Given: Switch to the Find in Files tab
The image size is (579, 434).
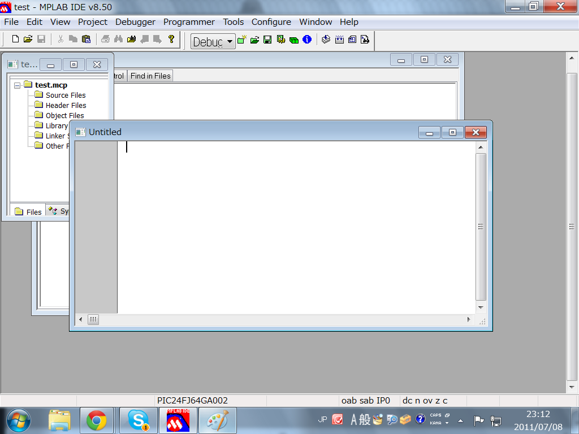Looking at the screenshot, I should (150, 76).
